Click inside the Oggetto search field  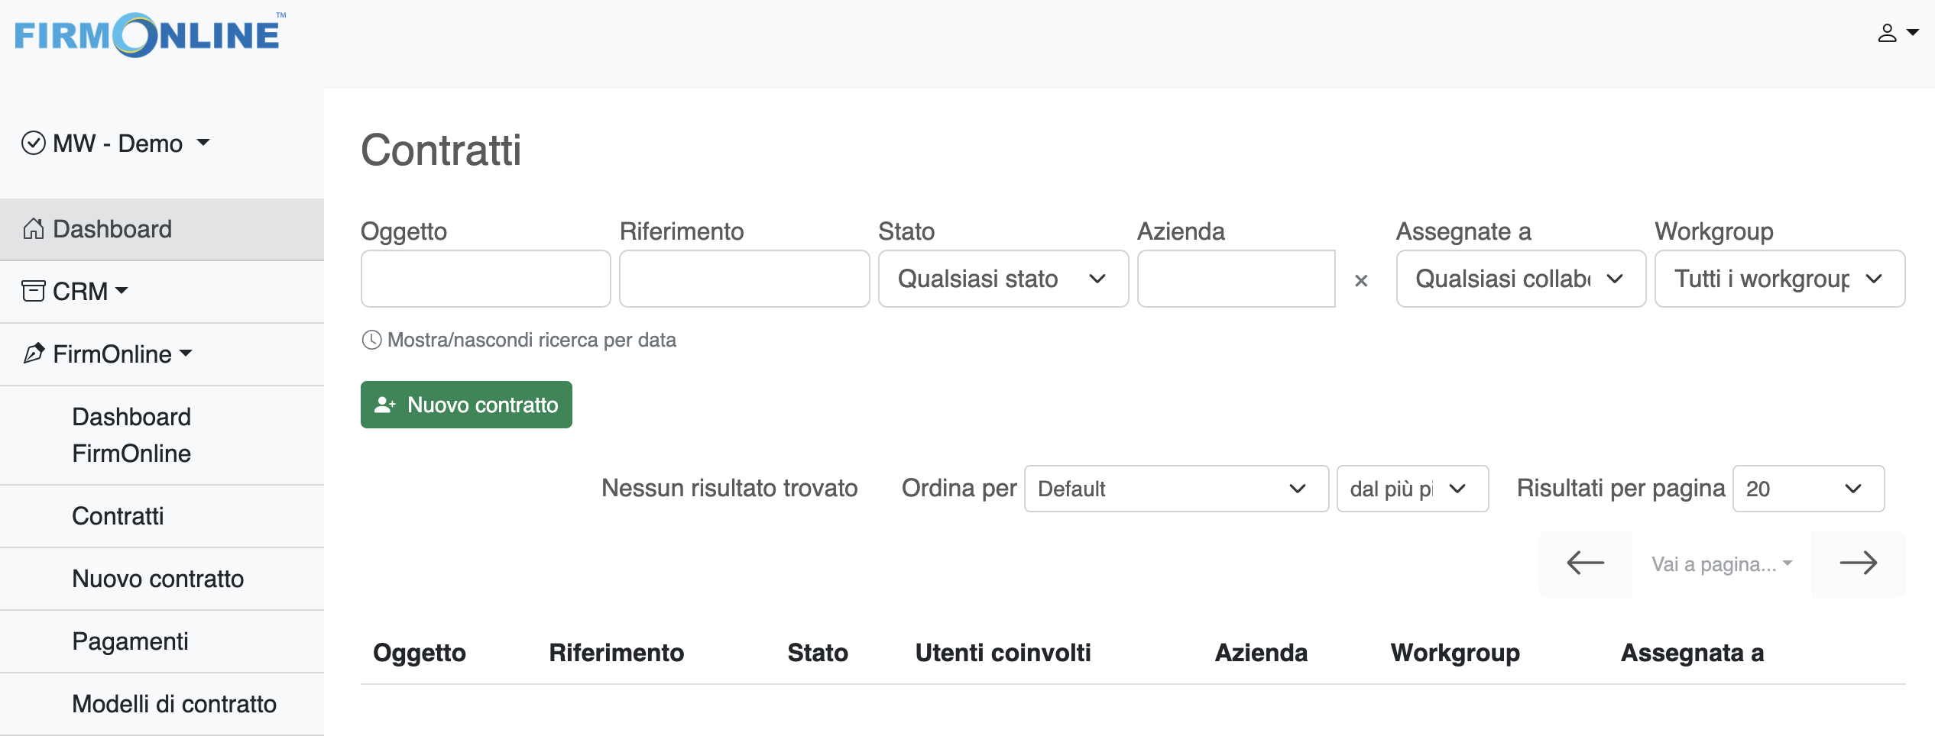(485, 279)
